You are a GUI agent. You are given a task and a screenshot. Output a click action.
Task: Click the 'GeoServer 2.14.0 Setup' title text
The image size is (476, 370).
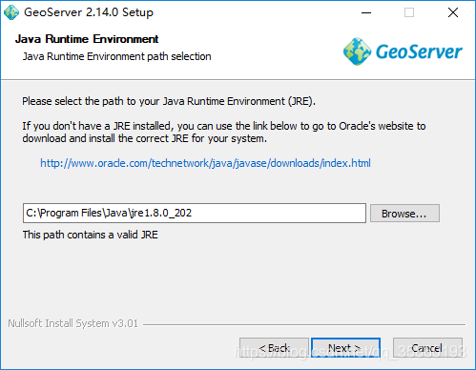pyautogui.click(x=89, y=12)
